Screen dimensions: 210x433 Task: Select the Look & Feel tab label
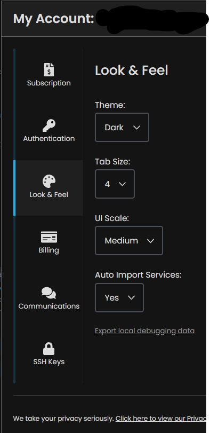49,195
